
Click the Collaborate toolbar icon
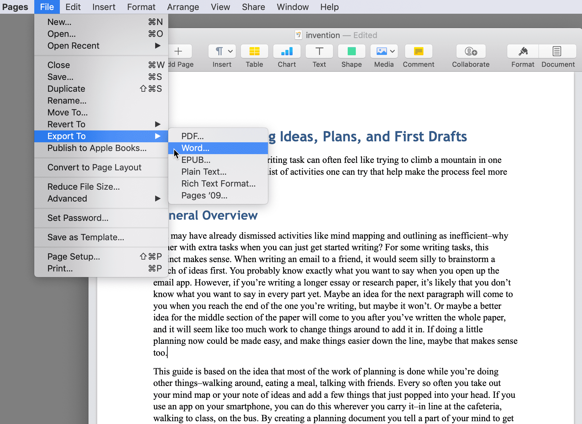pyautogui.click(x=471, y=51)
